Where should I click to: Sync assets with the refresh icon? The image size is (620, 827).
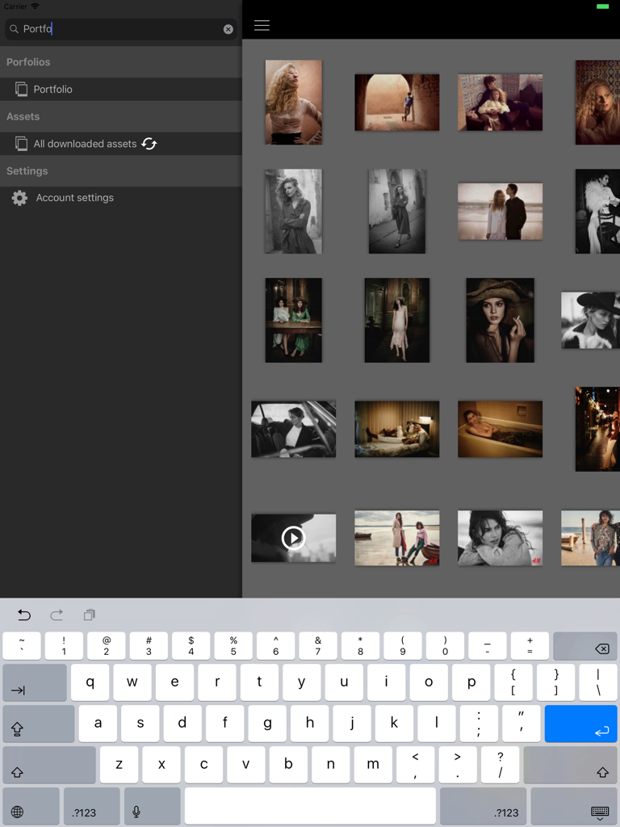[x=149, y=144]
